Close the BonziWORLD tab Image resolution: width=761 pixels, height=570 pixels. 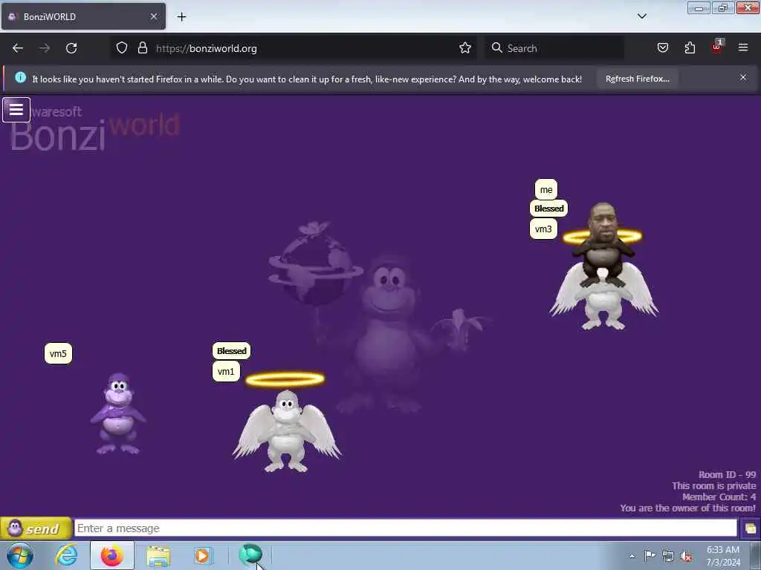pyautogui.click(x=154, y=16)
